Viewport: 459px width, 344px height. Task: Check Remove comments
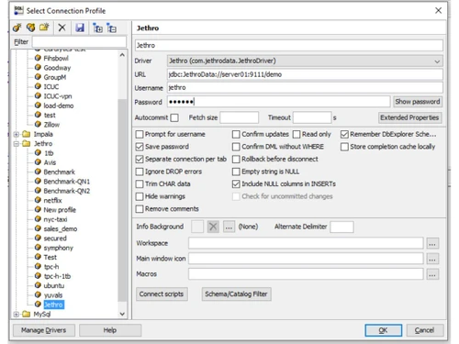(140, 209)
